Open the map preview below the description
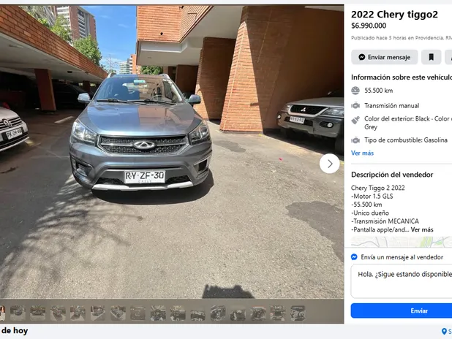This screenshot has height=339, width=452. 402,242
